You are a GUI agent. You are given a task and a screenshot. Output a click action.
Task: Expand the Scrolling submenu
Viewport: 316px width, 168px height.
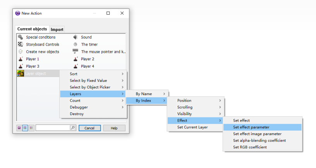(x=196, y=107)
